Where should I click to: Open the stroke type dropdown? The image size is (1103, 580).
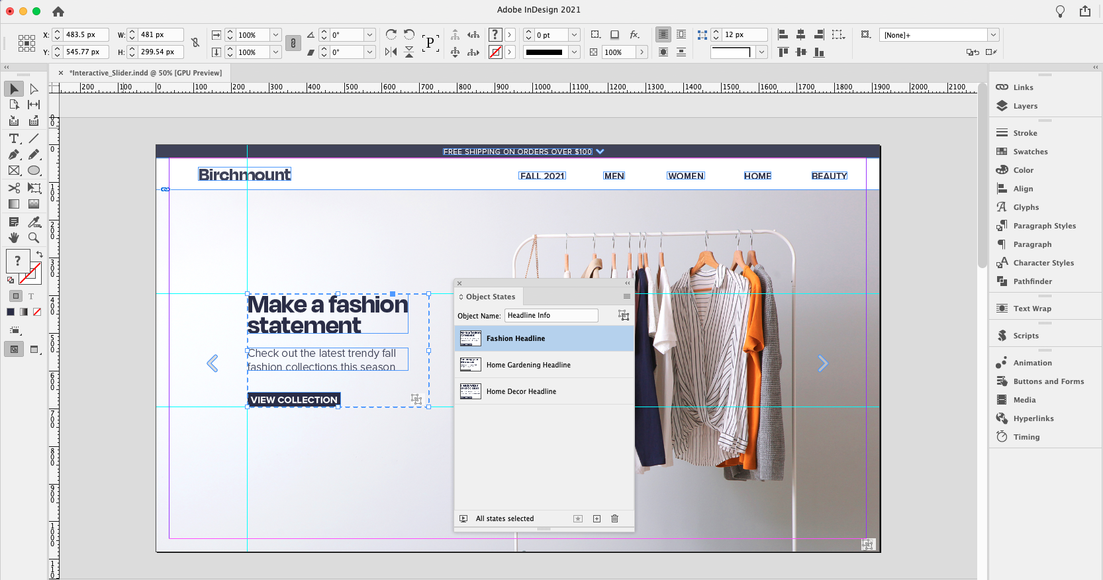575,52
